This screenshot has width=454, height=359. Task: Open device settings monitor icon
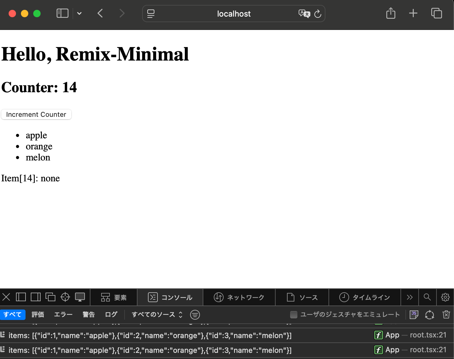(80, 297)
